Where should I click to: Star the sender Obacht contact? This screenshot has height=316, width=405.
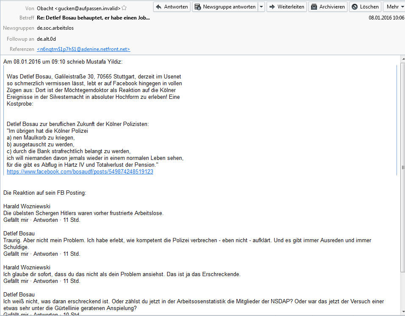pyautogui.click(x=124, y=8)
